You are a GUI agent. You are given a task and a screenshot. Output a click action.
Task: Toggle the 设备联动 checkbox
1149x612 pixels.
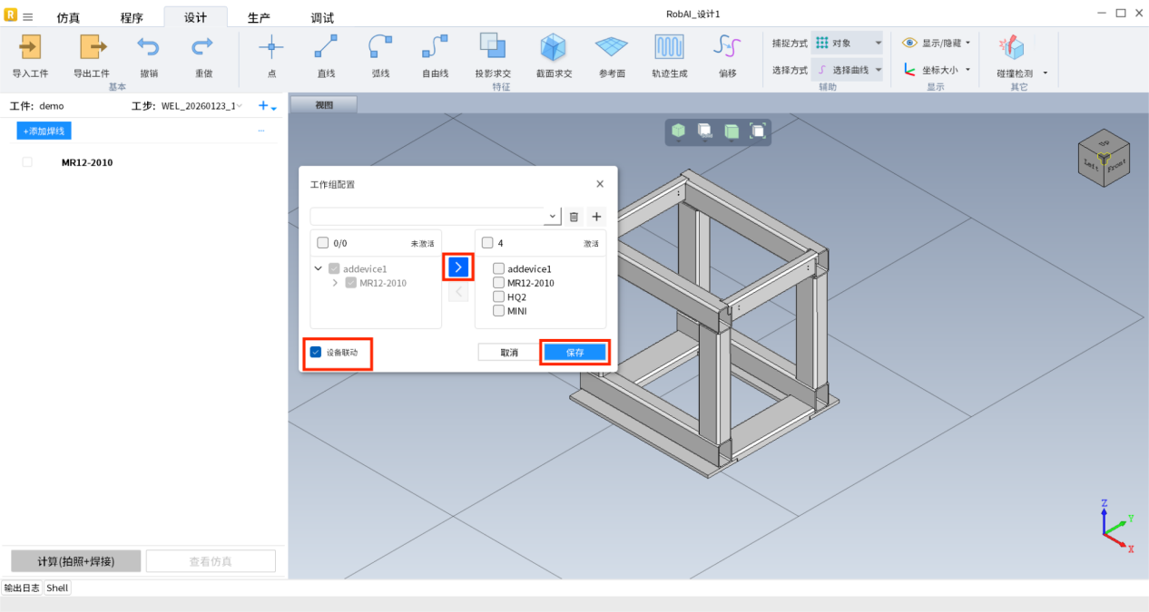click(x=316, y=353)
